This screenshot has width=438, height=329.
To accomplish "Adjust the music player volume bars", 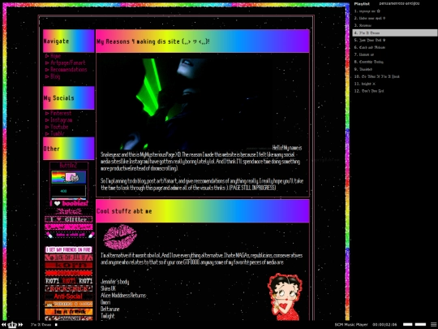I will (415, 324).
